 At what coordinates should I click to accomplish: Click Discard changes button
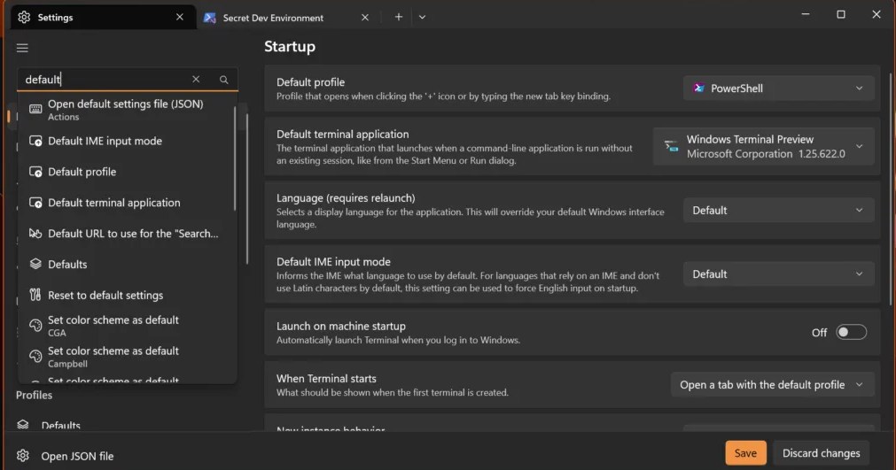821,453
